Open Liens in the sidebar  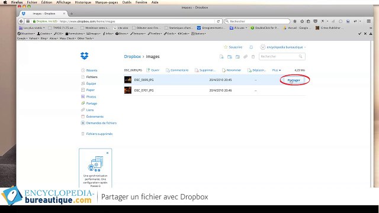pos(90,110)
